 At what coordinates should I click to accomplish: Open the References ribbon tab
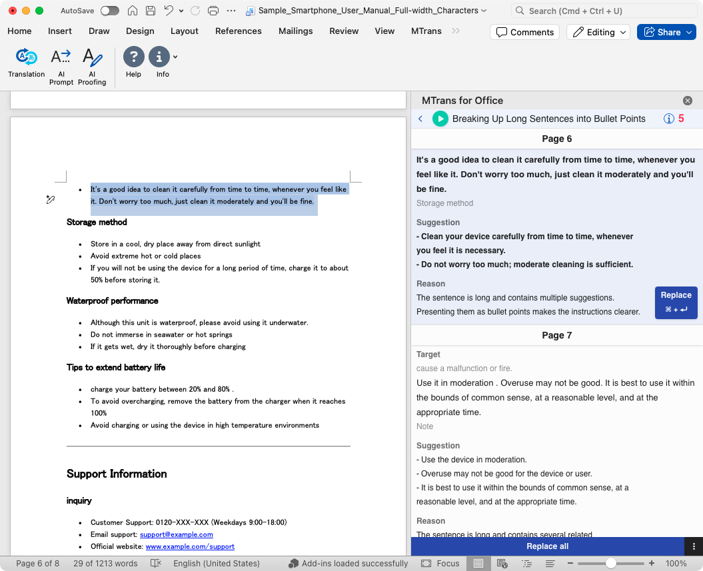[239, 31]
